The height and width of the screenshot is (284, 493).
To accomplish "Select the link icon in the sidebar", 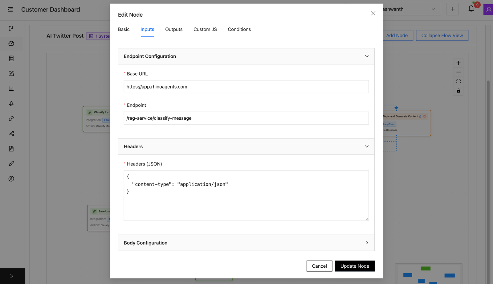I will pyautogui.click(x=11, y=118).
